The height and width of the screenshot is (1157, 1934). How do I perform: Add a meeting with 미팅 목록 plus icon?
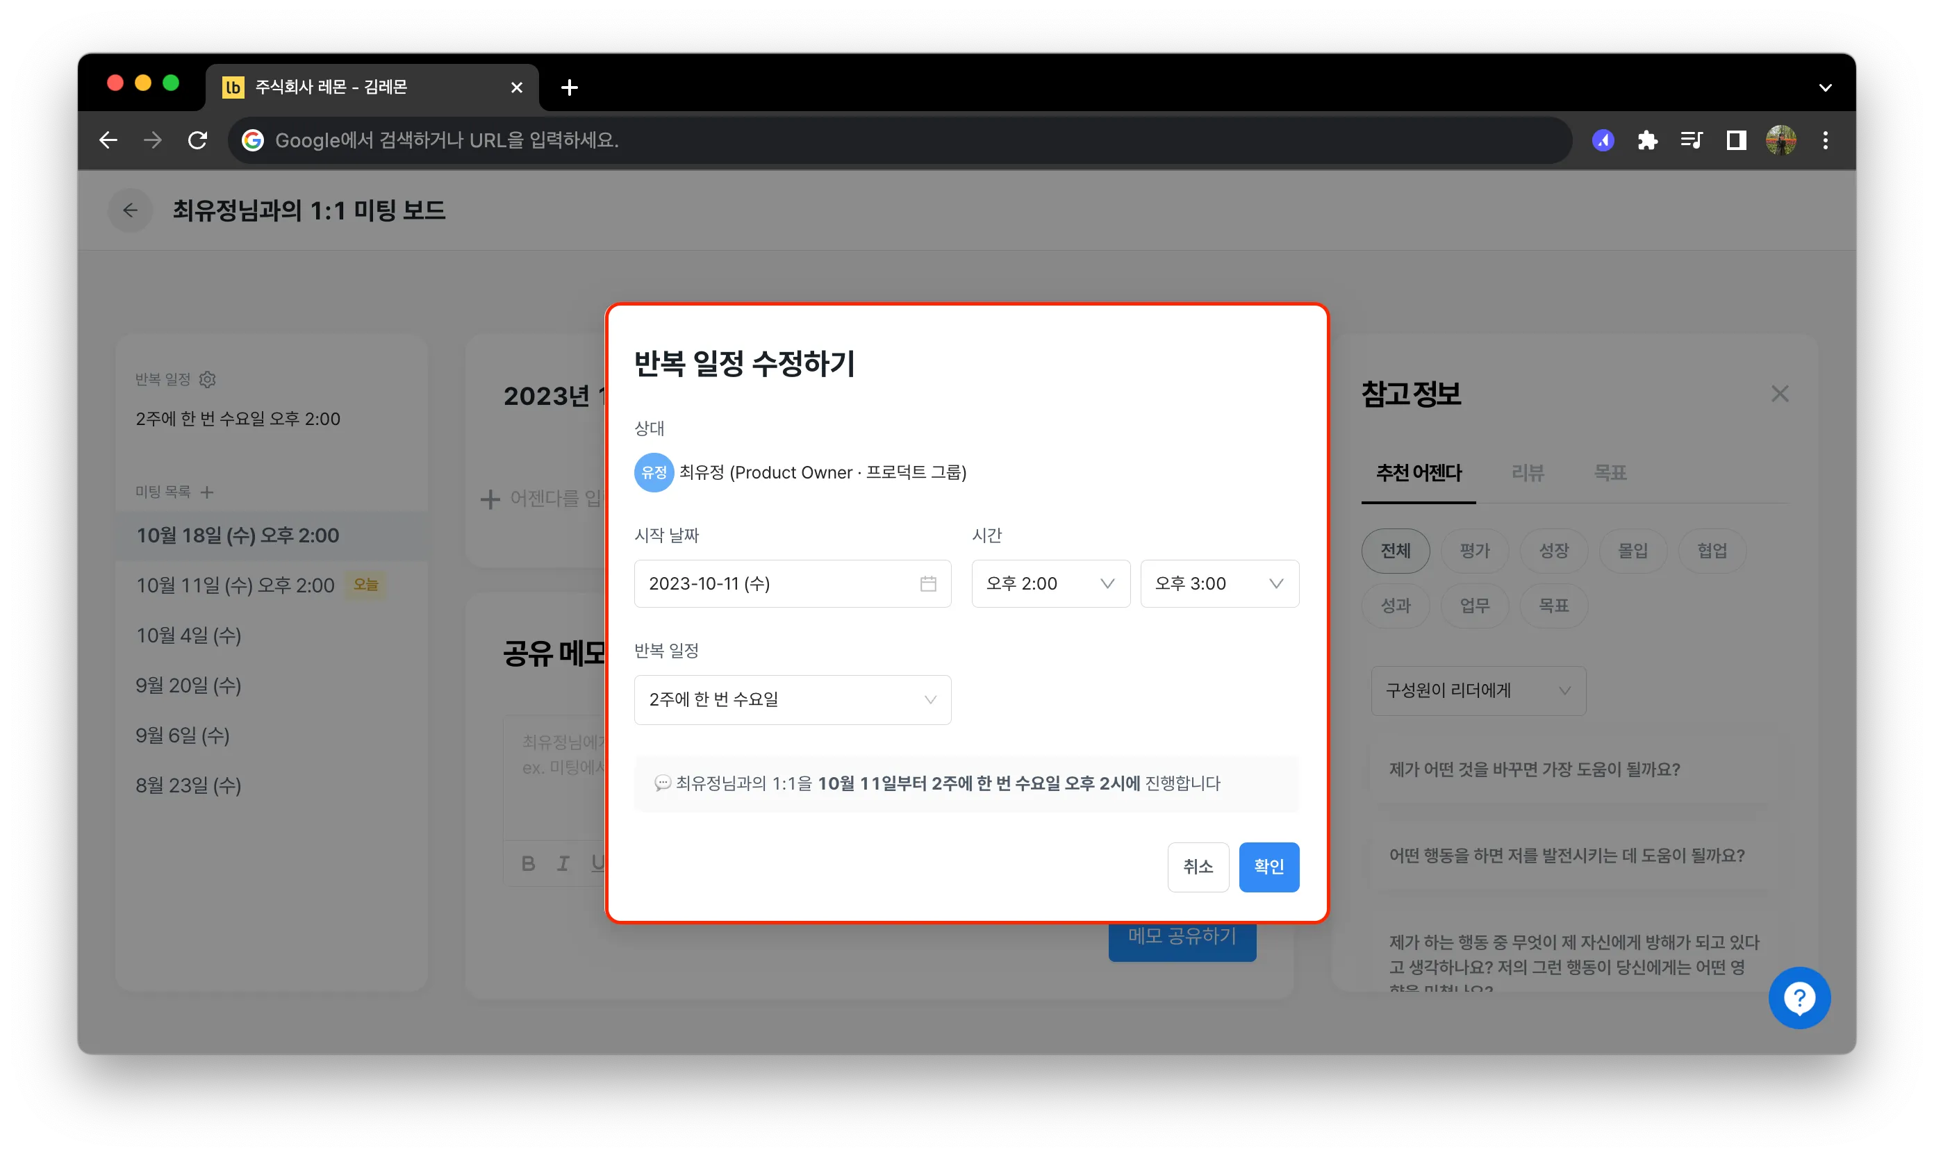tap(206, 492)
